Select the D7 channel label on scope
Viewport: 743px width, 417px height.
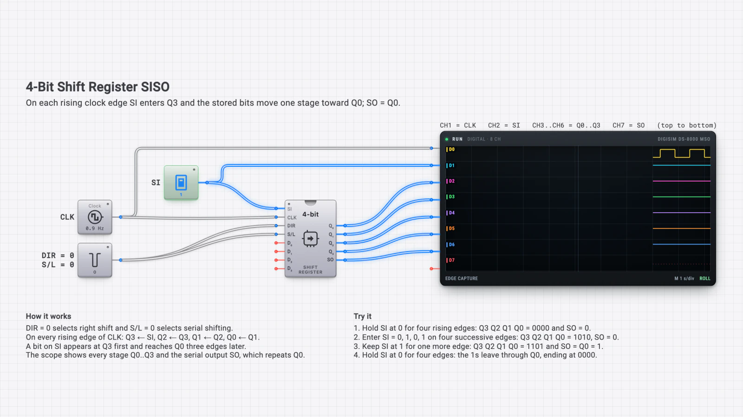tap(451, 260)
